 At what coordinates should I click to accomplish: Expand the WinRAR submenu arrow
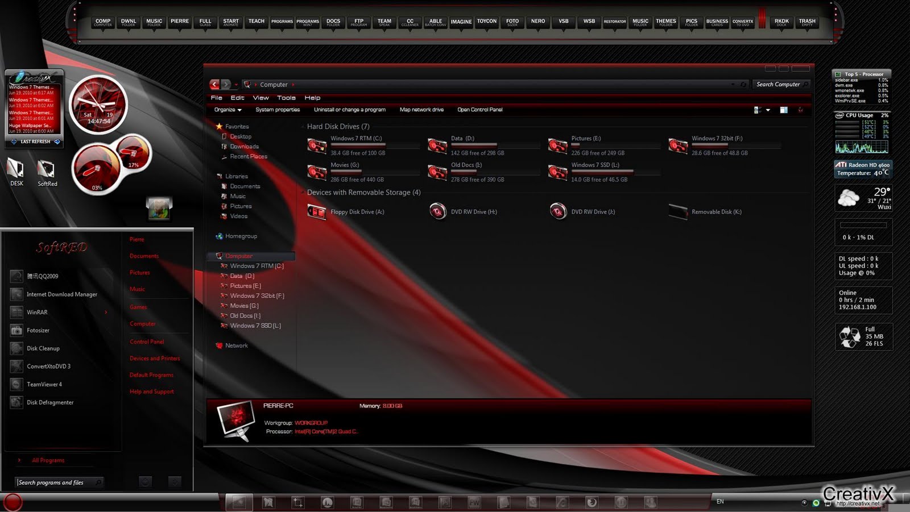click(106, 312)
